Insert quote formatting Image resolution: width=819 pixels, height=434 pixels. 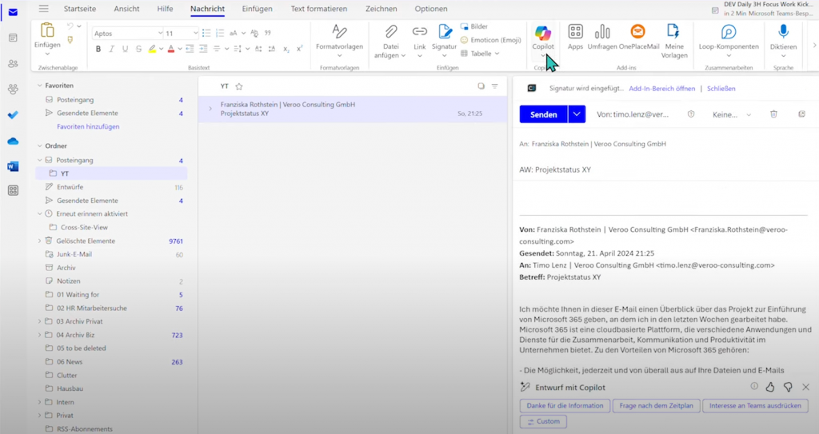click(267, 33)
